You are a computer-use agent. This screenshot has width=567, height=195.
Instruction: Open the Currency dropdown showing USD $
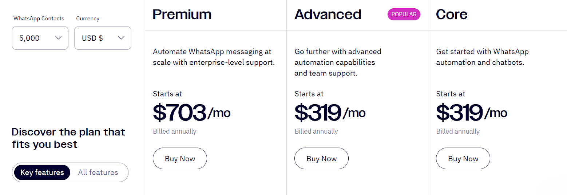coord(103,38)
